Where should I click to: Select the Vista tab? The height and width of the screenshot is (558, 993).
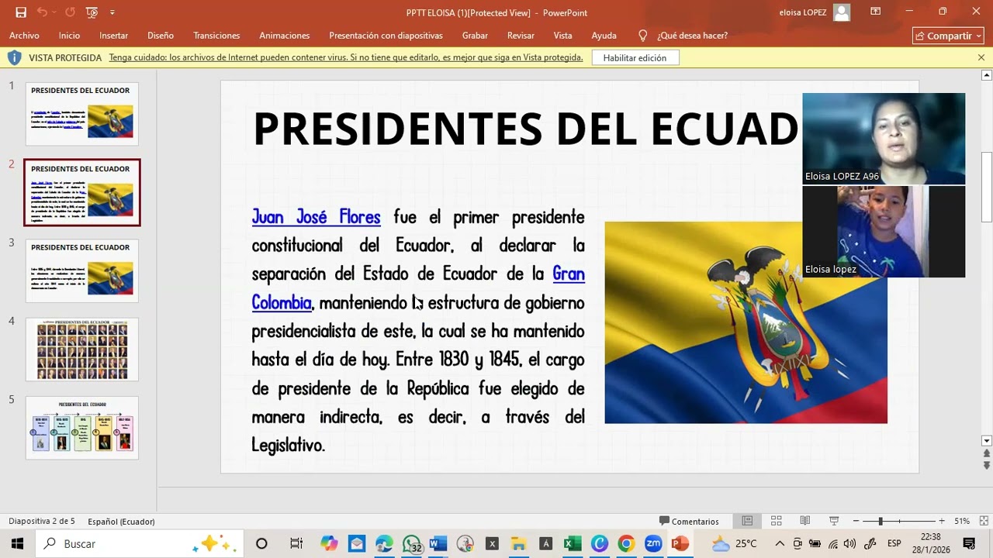[562, 36]
